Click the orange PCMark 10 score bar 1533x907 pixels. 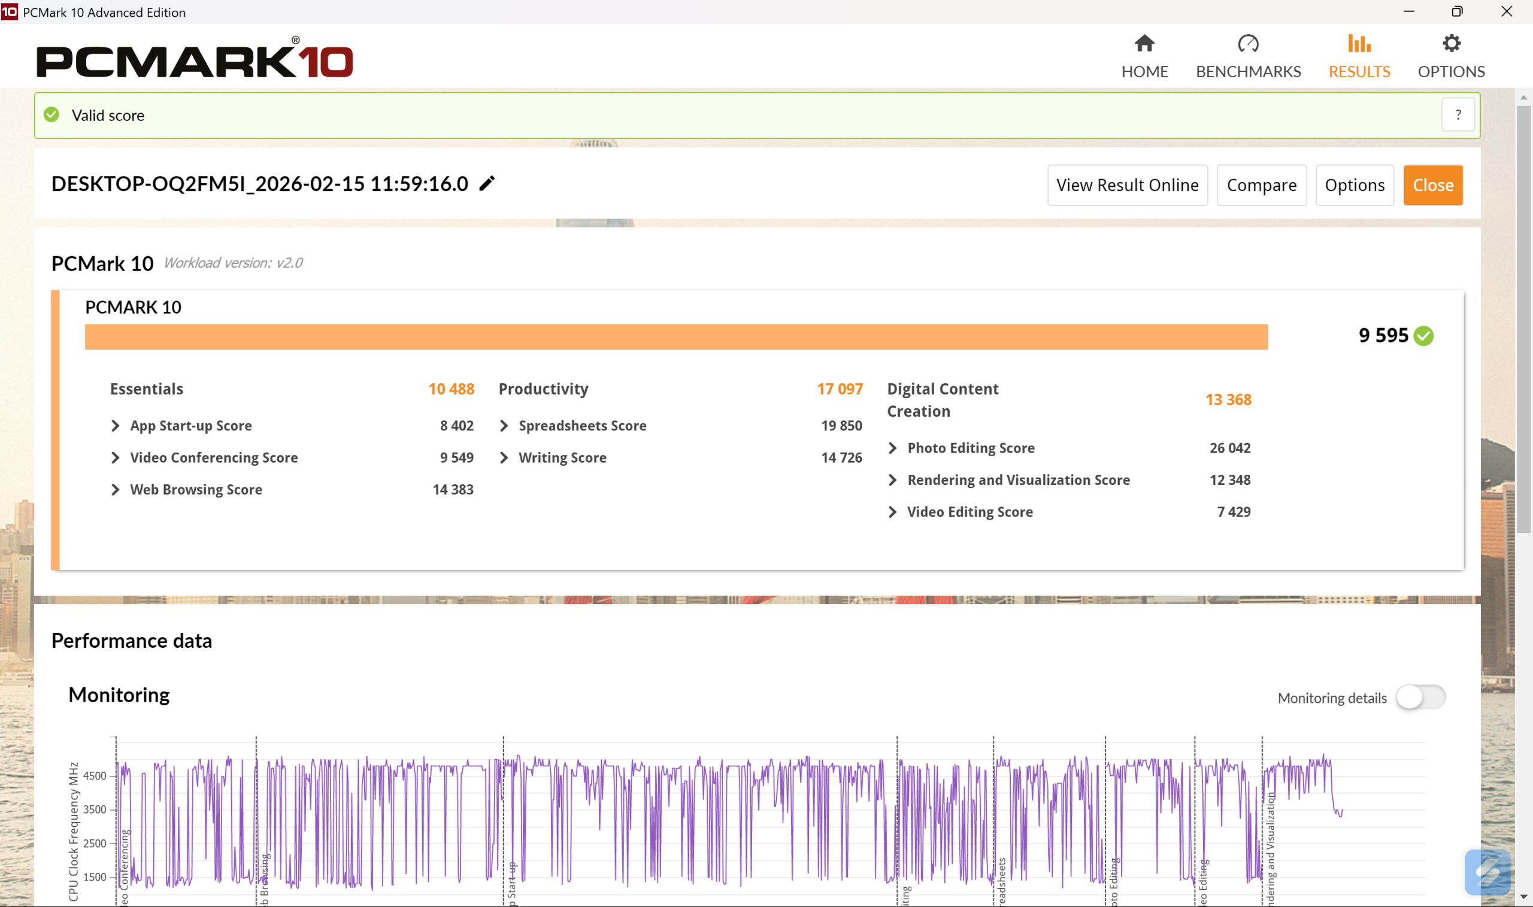675,337
